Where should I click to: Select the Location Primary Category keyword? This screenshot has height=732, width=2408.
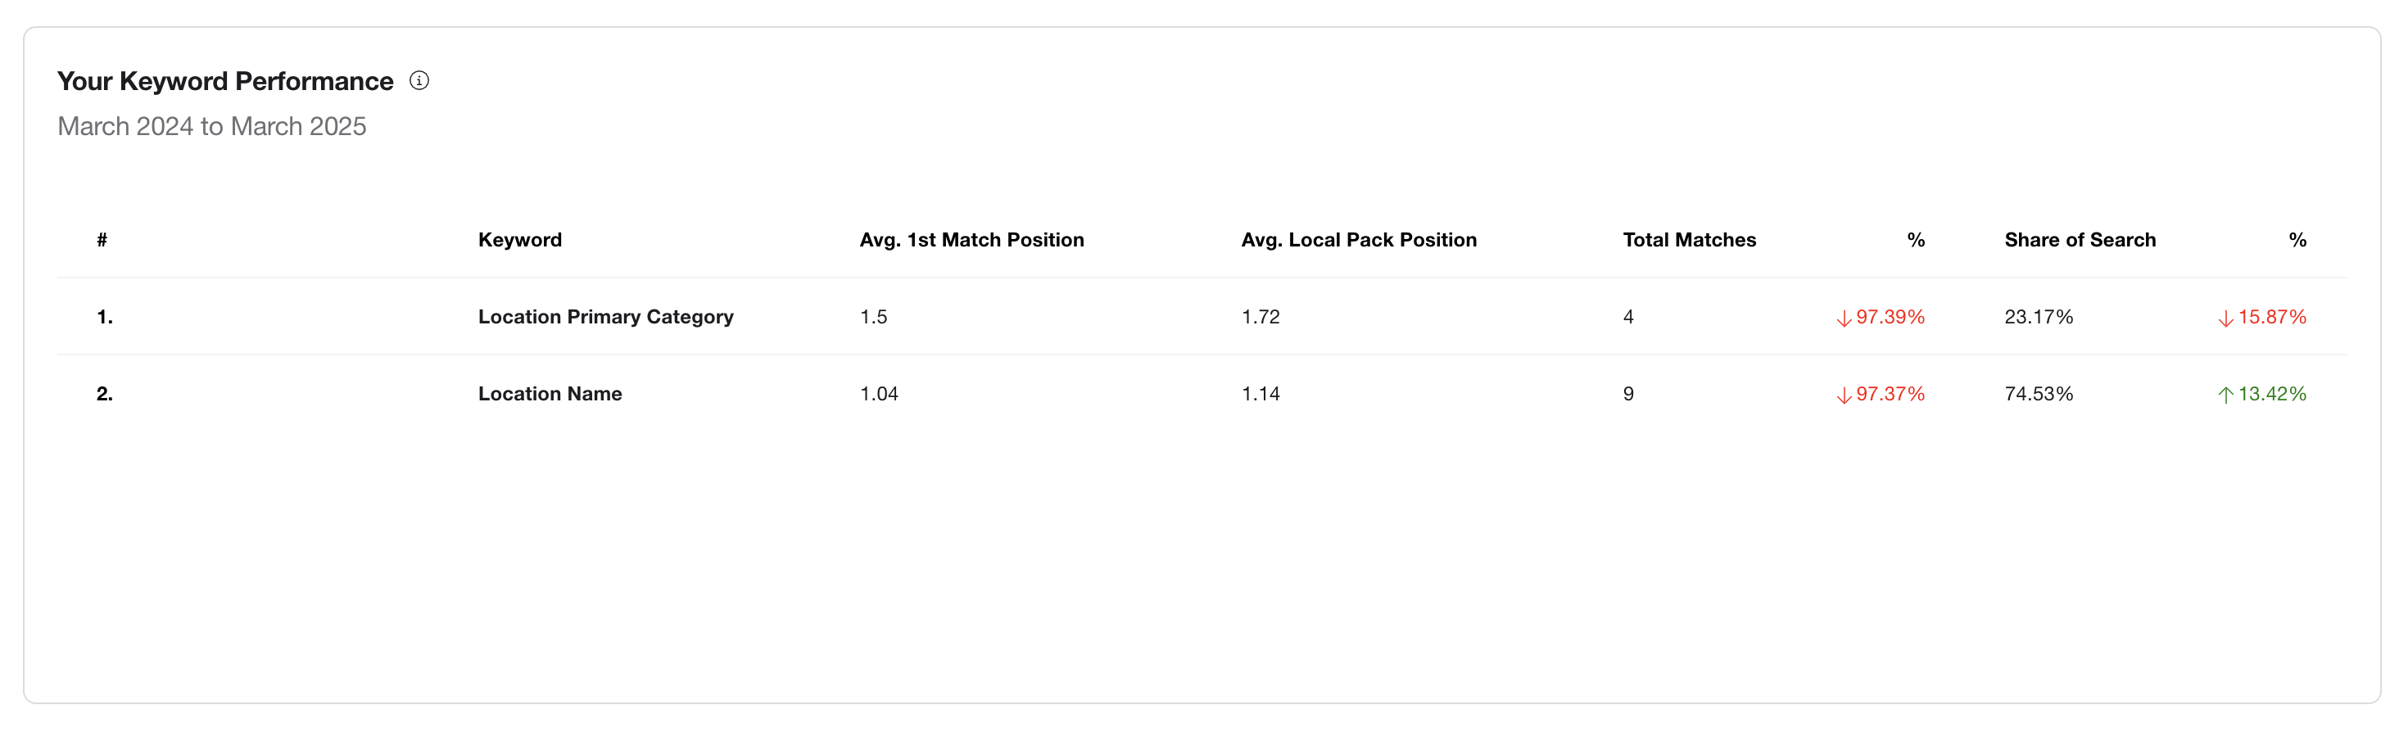(x=606, y=317)
